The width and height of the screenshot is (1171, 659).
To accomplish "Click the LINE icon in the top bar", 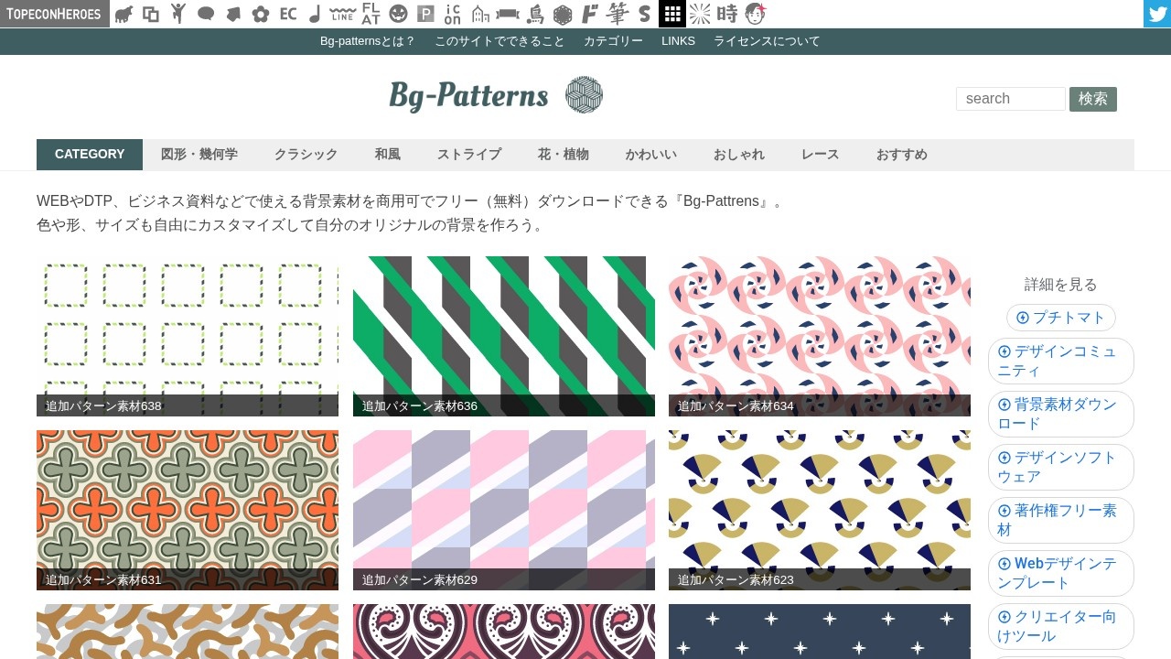I will [x=342, y=14].
